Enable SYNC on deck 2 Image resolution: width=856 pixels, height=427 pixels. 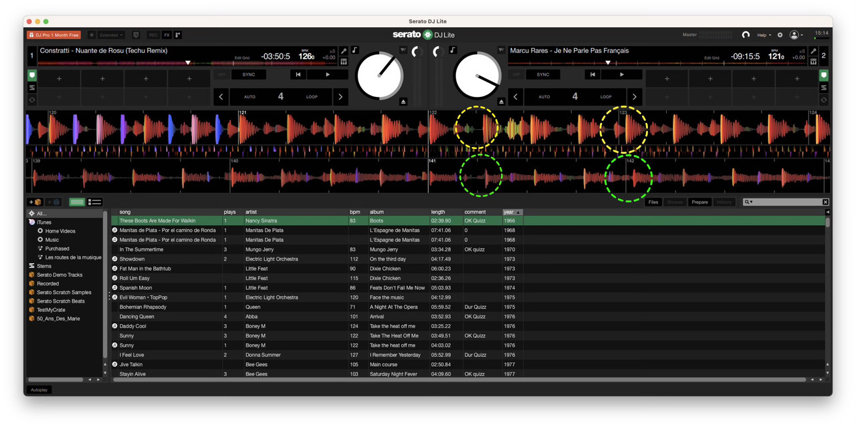pyautogui.click(x=543, y=75)
